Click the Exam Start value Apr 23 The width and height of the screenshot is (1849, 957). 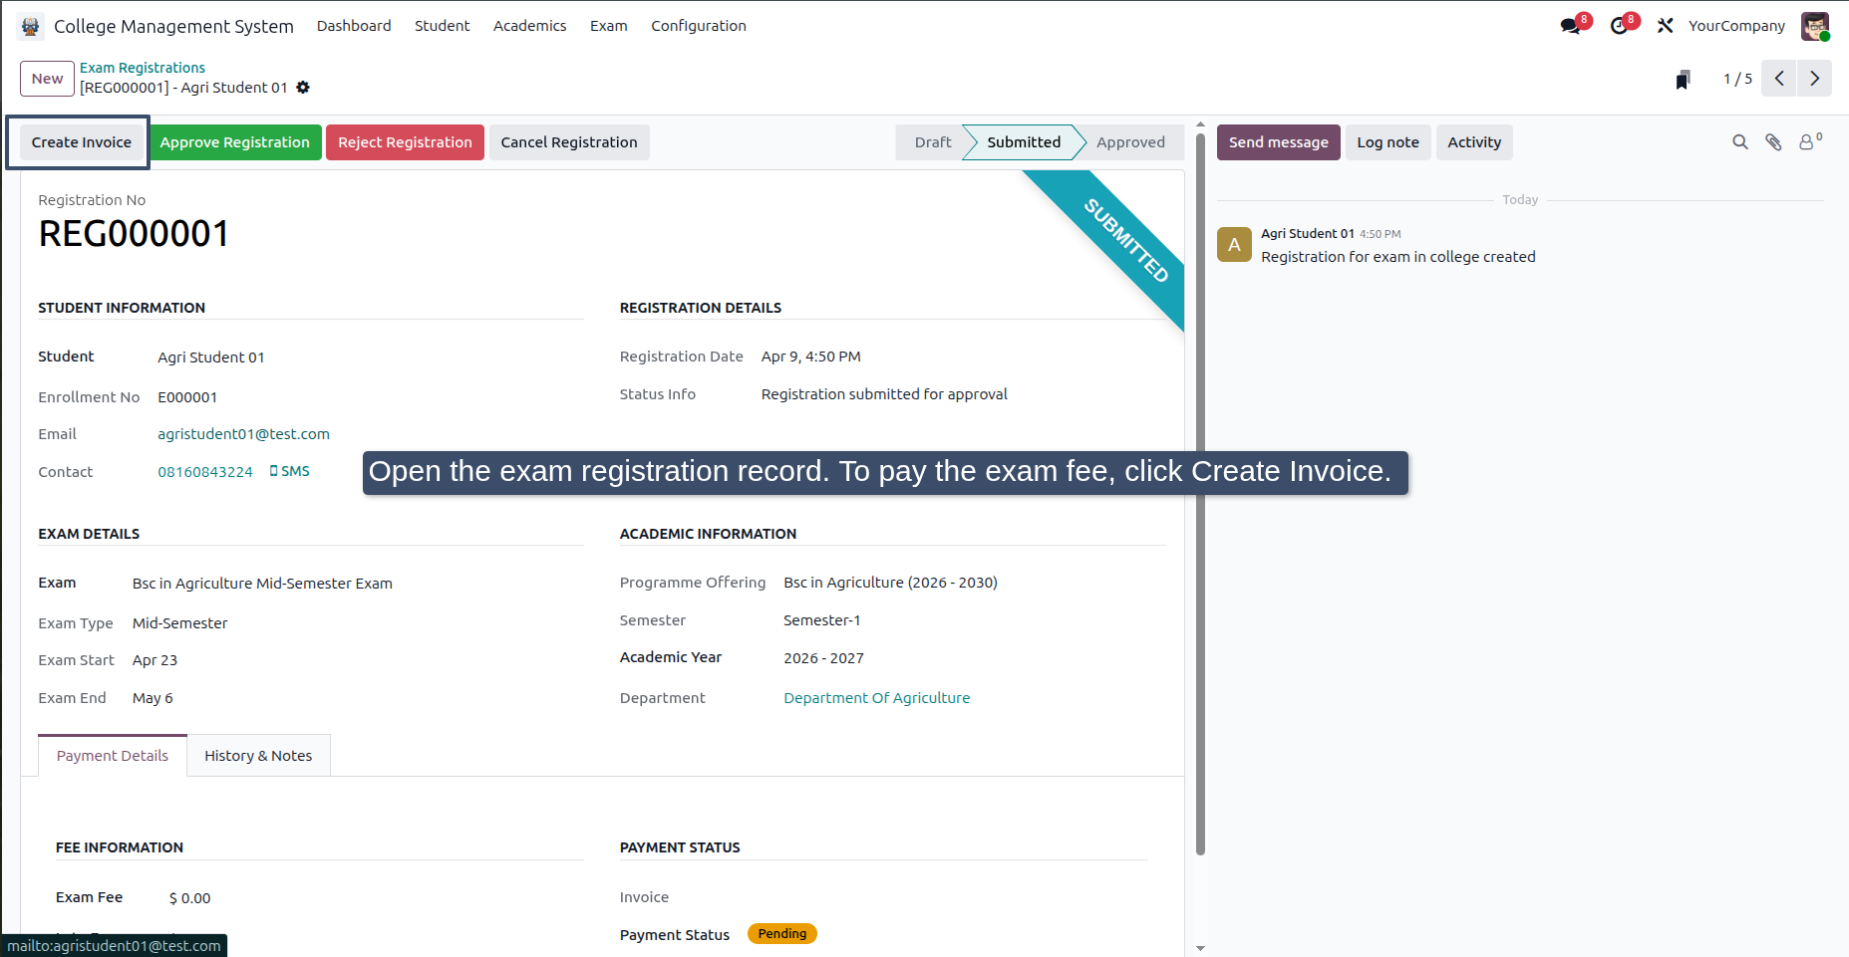[x=154, y=660]
